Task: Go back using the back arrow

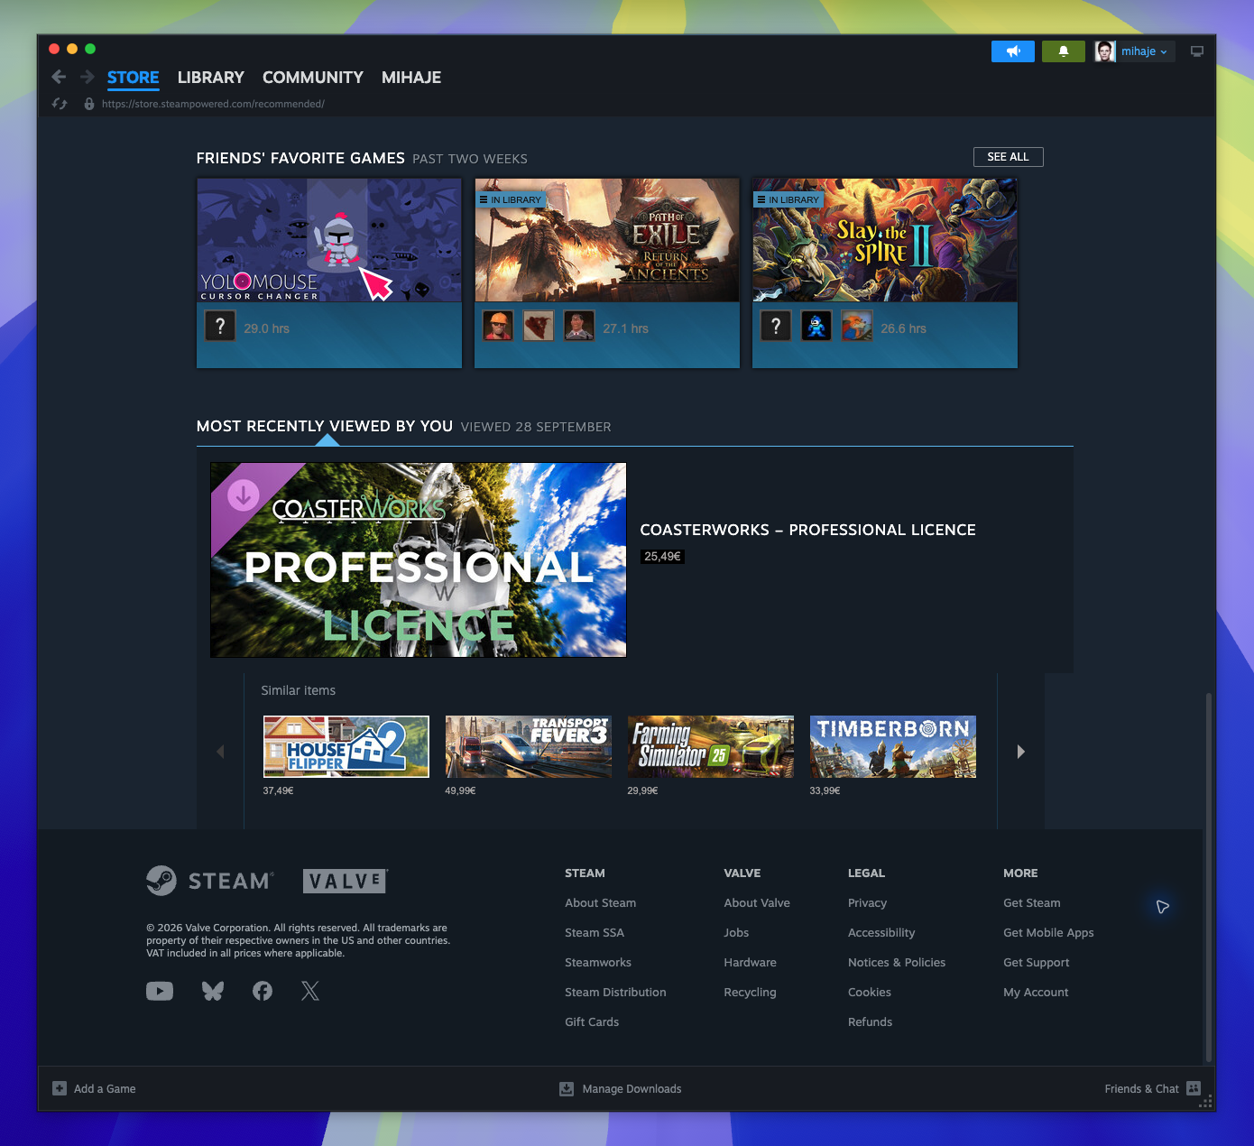Action: click(59, 77)
